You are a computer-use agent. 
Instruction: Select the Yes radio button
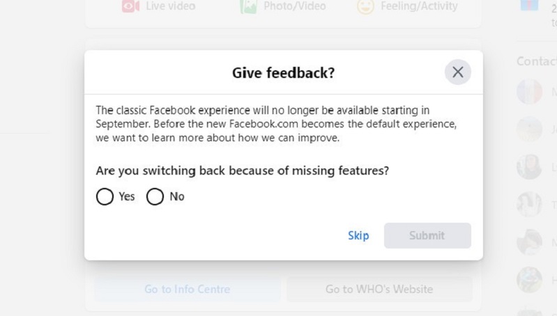coord(105,197)
